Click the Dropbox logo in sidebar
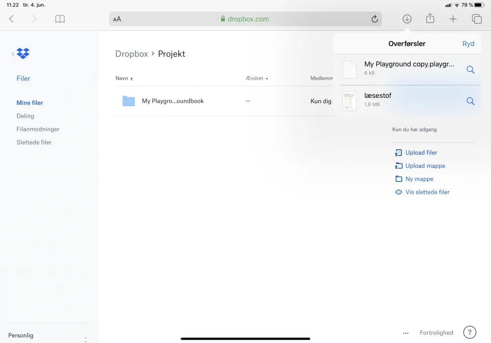Screen dimensions: 491x343 pos(23,53)
